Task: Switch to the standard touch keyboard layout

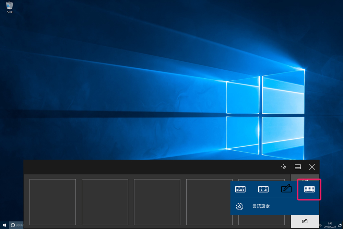Action: point(240,189)
